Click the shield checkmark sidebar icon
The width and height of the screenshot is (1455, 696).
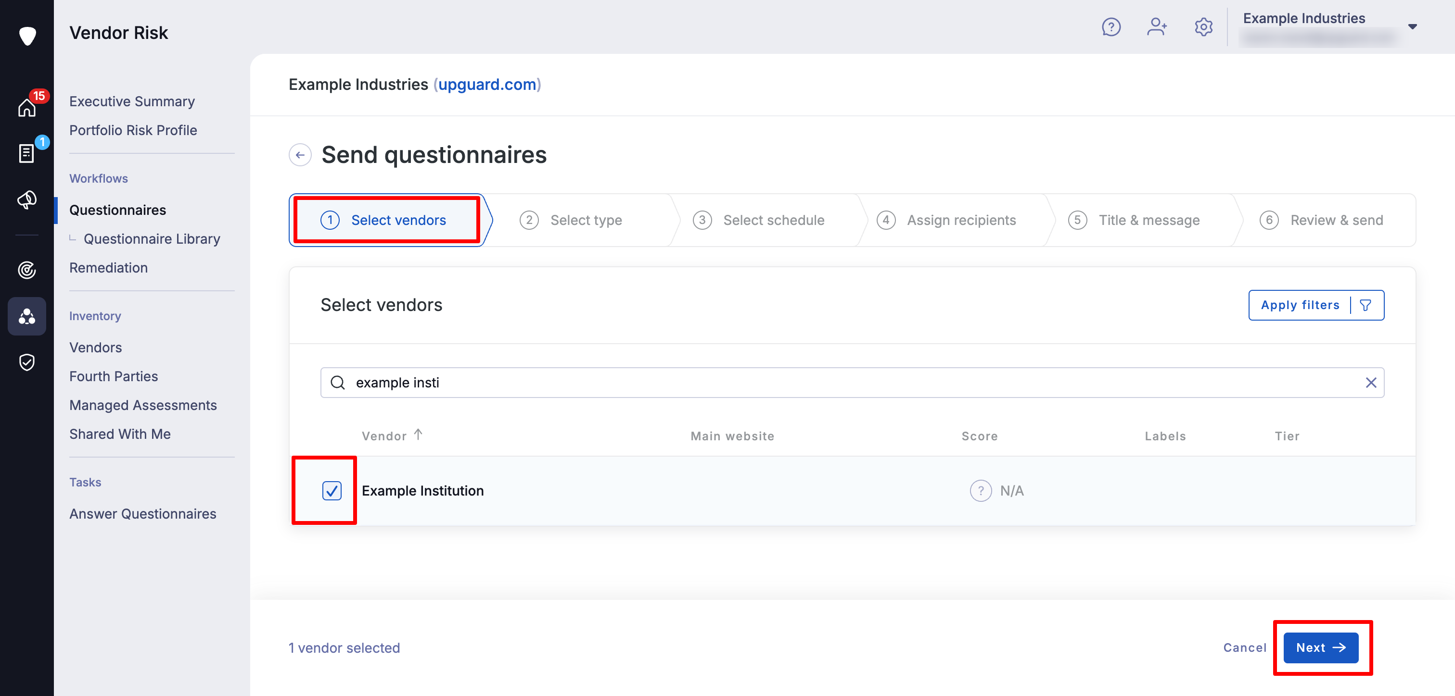click(x=26, y=362)
